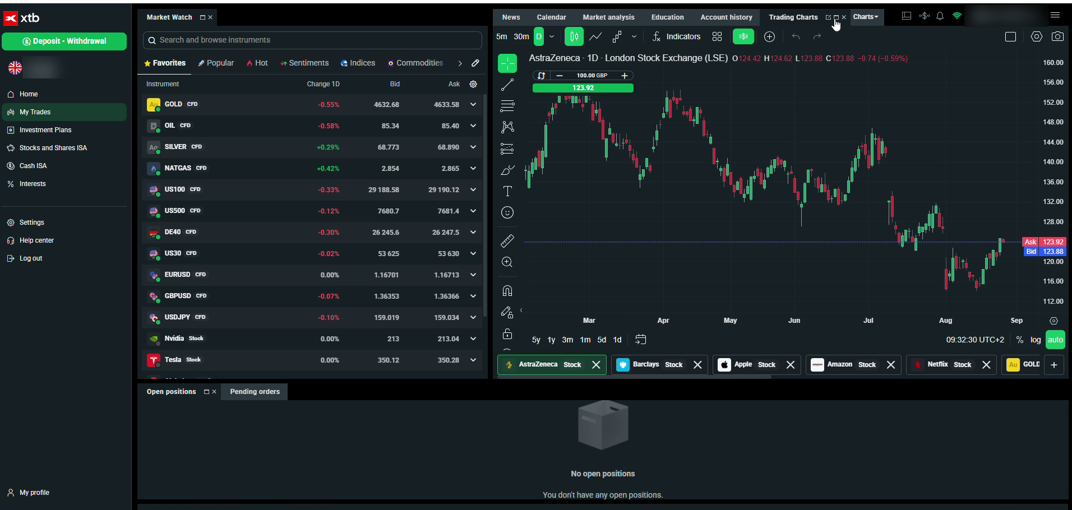Image resolution: width=1072 pixels, height=510 pixels.
Task: Expand the GOLD CFD row
Action: click(x=473, y=104)
